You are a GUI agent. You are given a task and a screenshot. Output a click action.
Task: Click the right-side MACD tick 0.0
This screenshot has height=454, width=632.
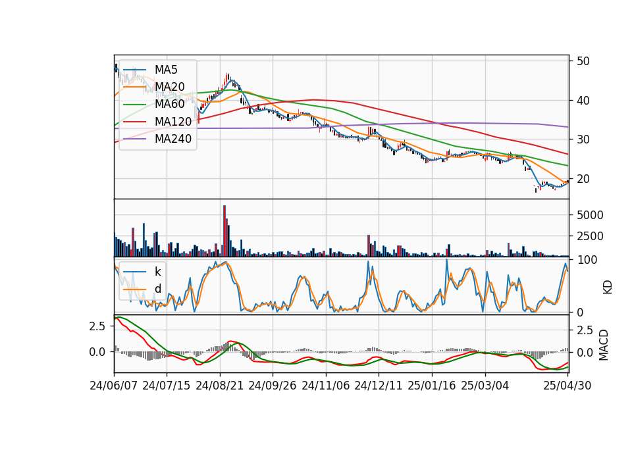pos(585,353)
